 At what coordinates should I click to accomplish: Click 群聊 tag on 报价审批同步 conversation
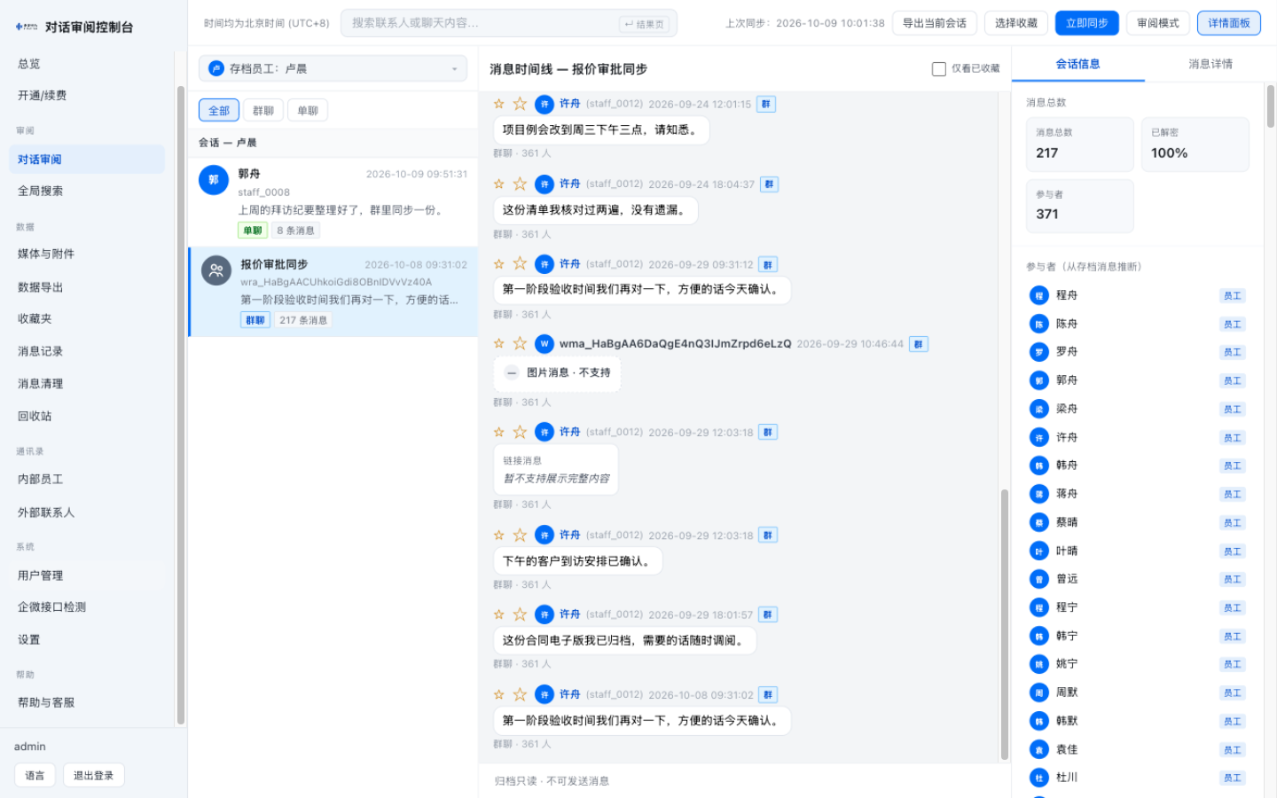click(255, 320)
